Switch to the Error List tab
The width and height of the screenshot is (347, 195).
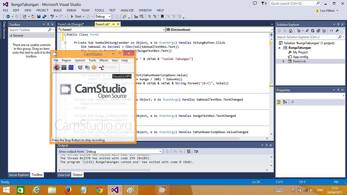click(x=64, y=175)
